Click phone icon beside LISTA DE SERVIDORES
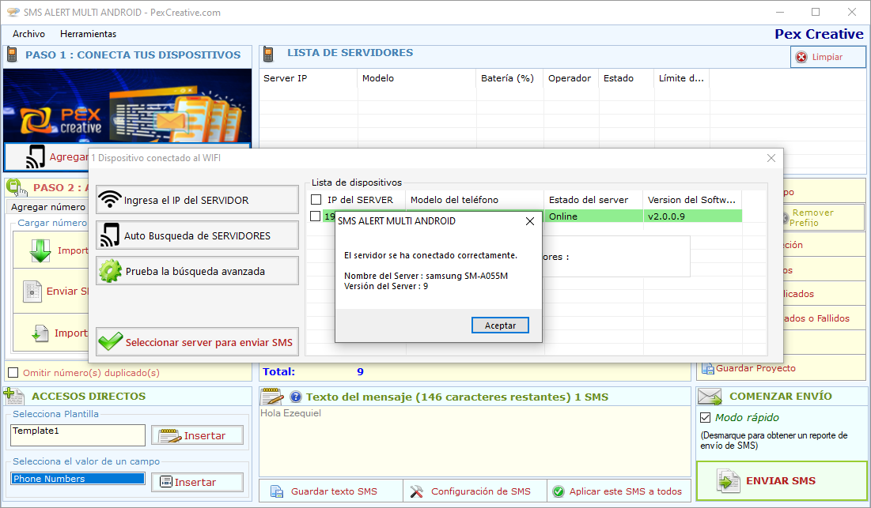Image resolution: width=871 pixels, height=508 pixels. [268, 54]
